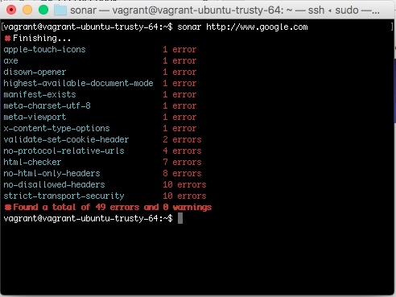
Task: Click the red asterisk beside Finishing...
Action: [7, 39]
